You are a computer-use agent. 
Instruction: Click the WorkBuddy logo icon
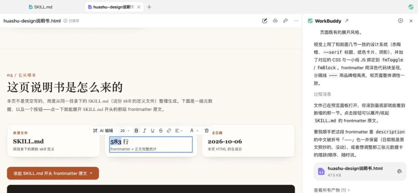click(x=310, y=21)
